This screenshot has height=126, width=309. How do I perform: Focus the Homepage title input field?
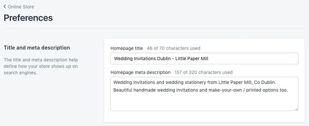click(204, 59)
